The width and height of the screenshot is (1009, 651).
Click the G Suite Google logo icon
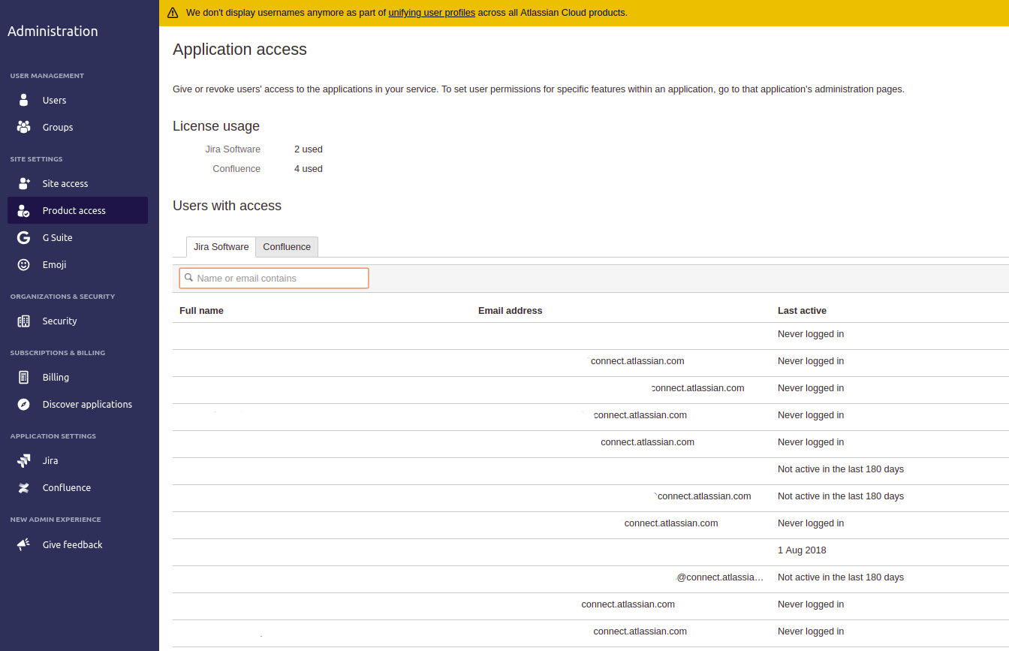[x=24, y=237]
